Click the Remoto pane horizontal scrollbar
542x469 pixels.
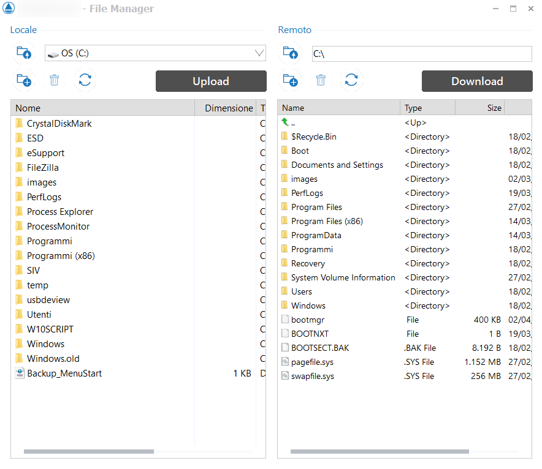coord(380,451)
